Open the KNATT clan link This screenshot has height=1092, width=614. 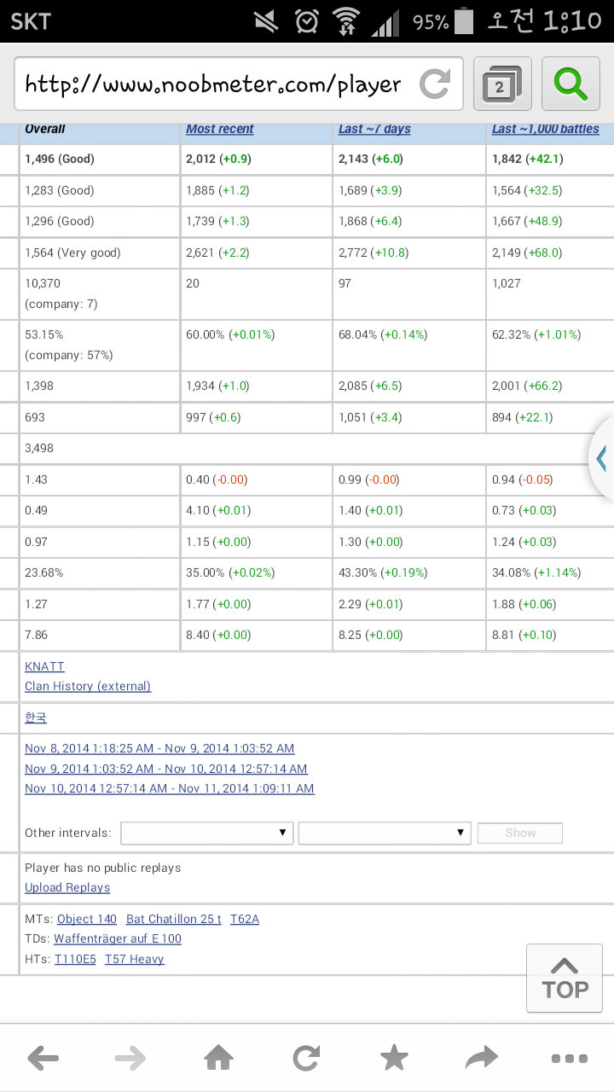[x=44, y=666]
